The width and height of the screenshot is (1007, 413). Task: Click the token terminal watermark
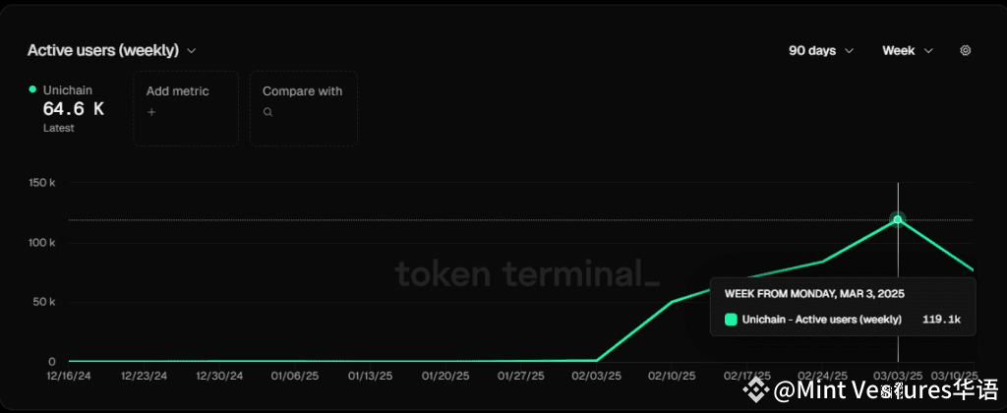tap(527, 274)
